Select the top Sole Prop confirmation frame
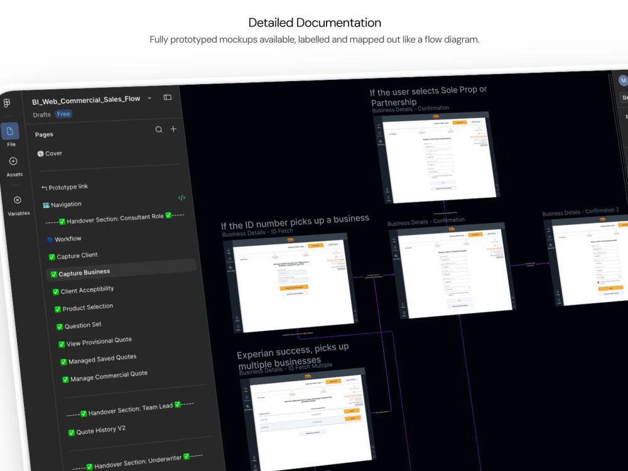 (436, 158)
